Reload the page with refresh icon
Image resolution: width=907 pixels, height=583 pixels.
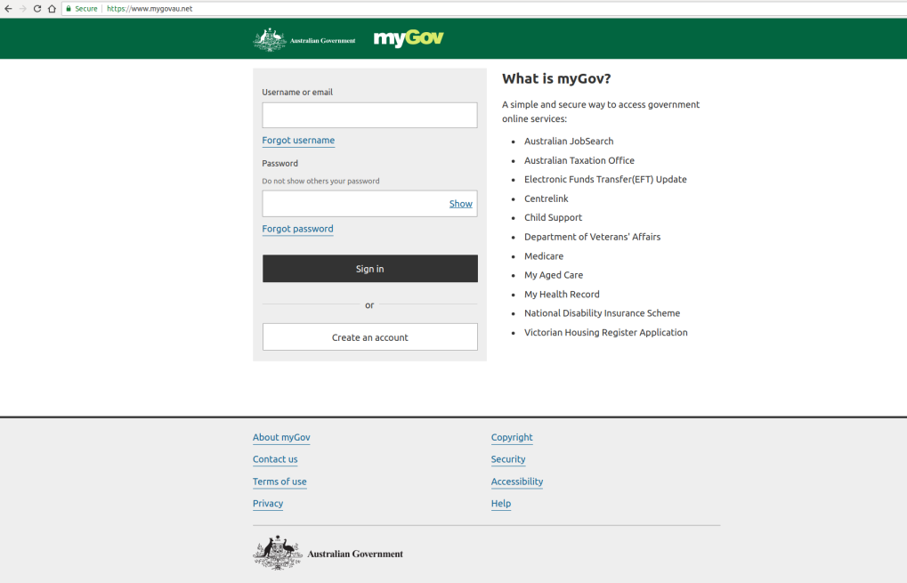pyautogui.click(x=37, y=9)
